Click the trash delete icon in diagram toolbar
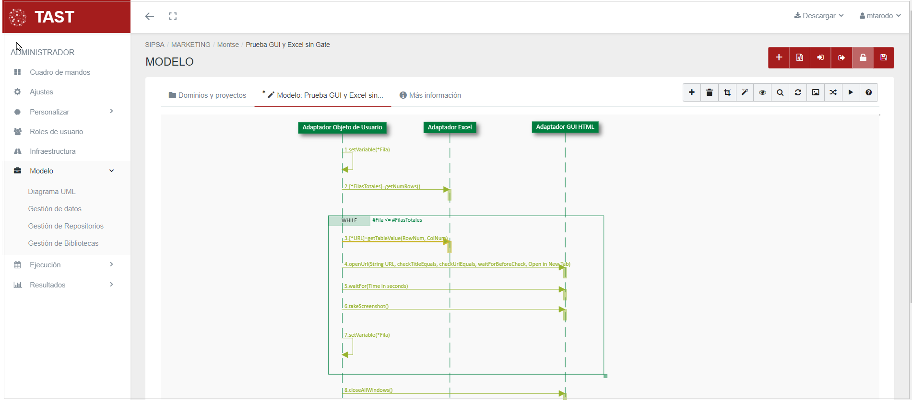Screen dimensions: 912x400 [709, 92]
